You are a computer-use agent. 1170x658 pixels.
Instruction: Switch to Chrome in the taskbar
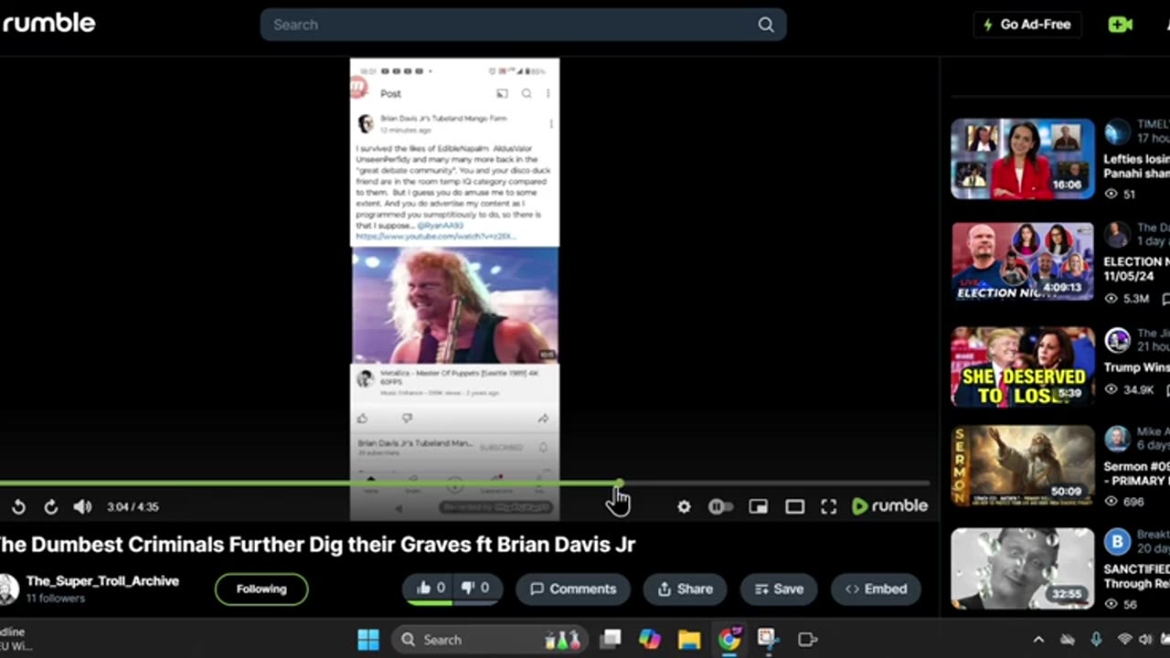729,640
